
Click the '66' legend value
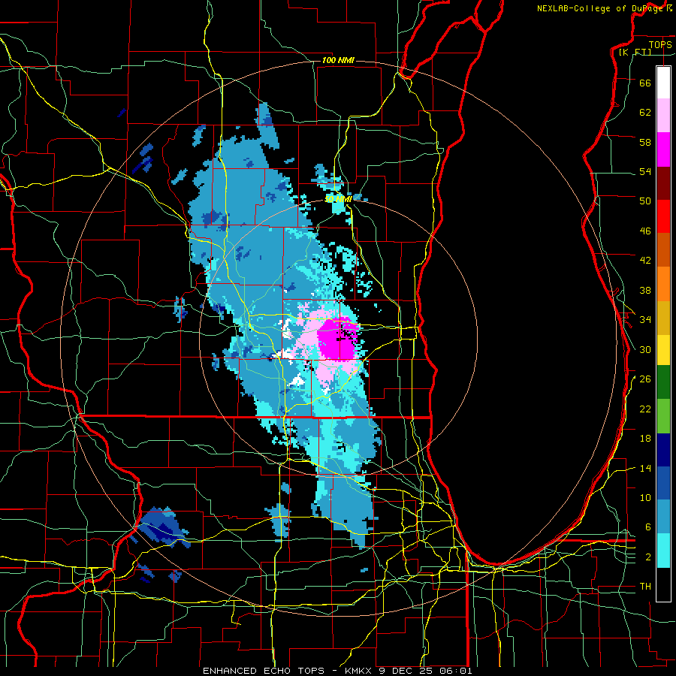(x=645, y=83)
